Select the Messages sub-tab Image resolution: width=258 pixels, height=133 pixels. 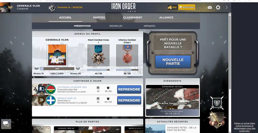tap(149, 26)
